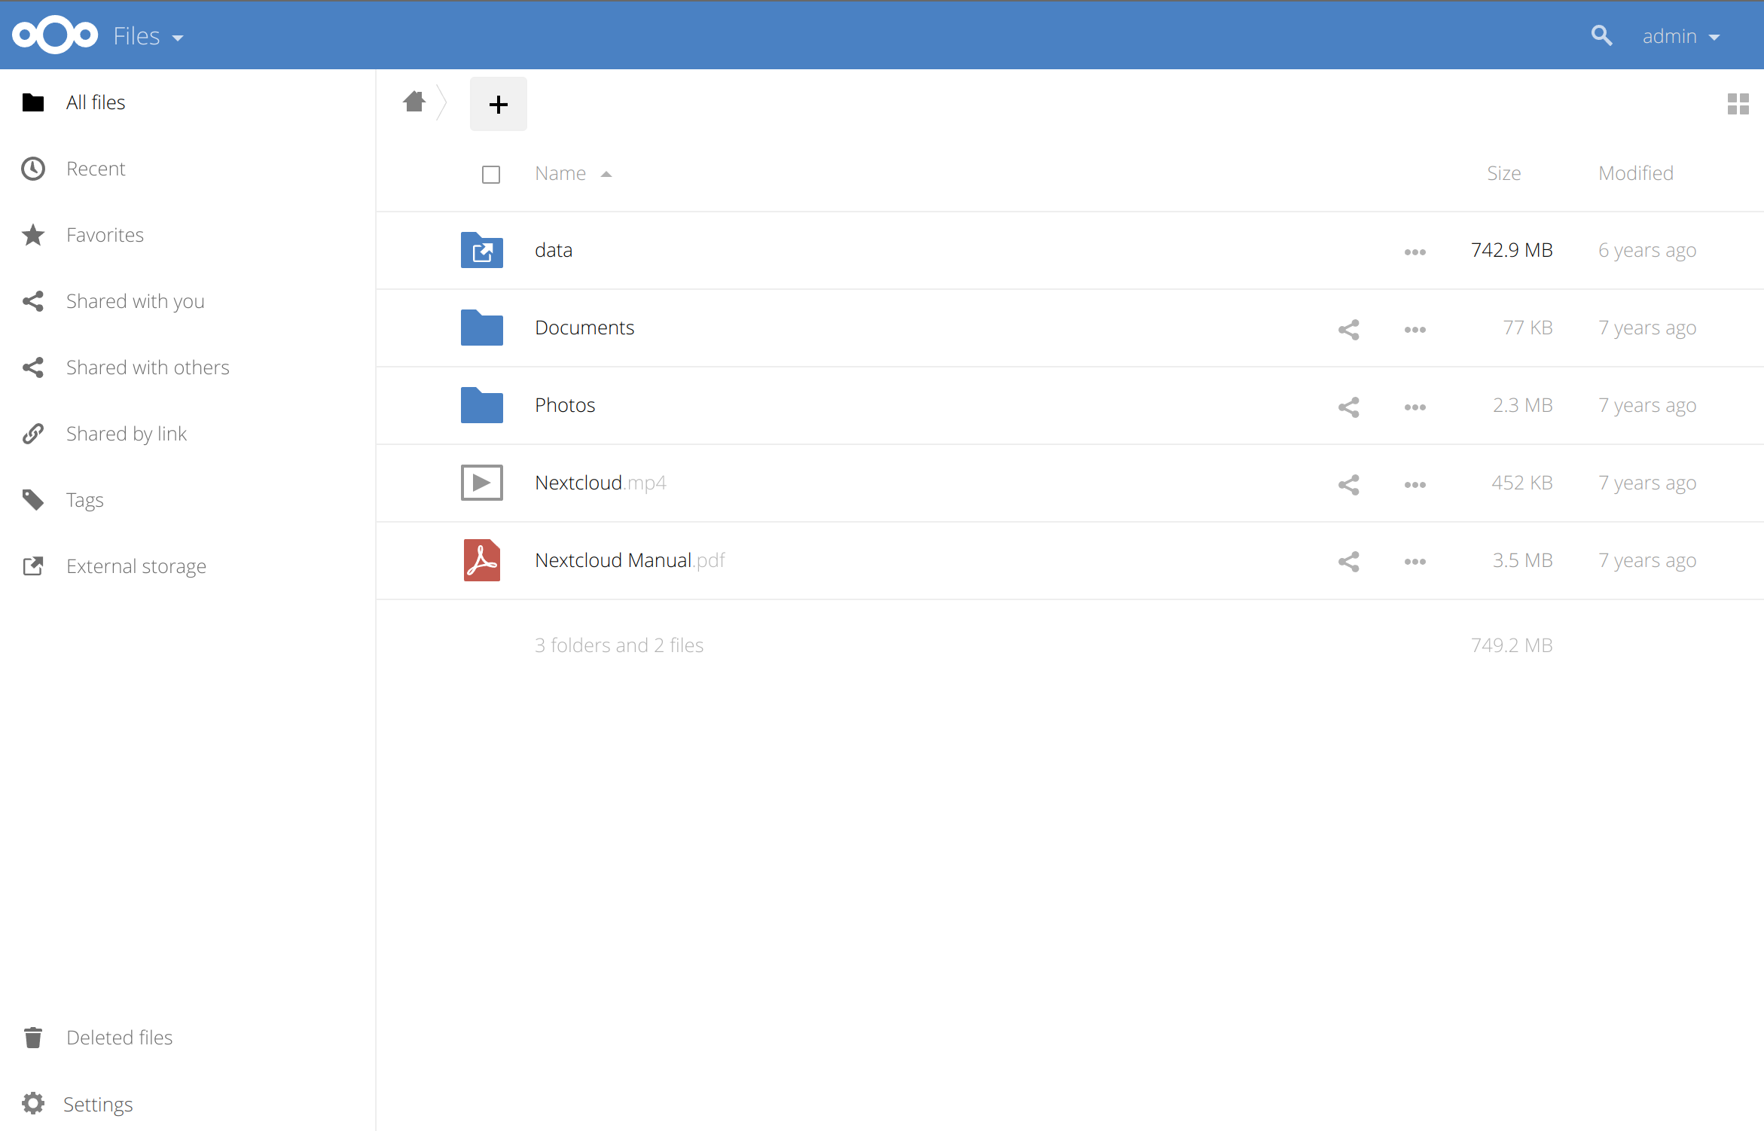Share the Nextcloud.mp4 file
Image resolution: width=1764 pixels, height=1131 pixels.
[1349, 485]
